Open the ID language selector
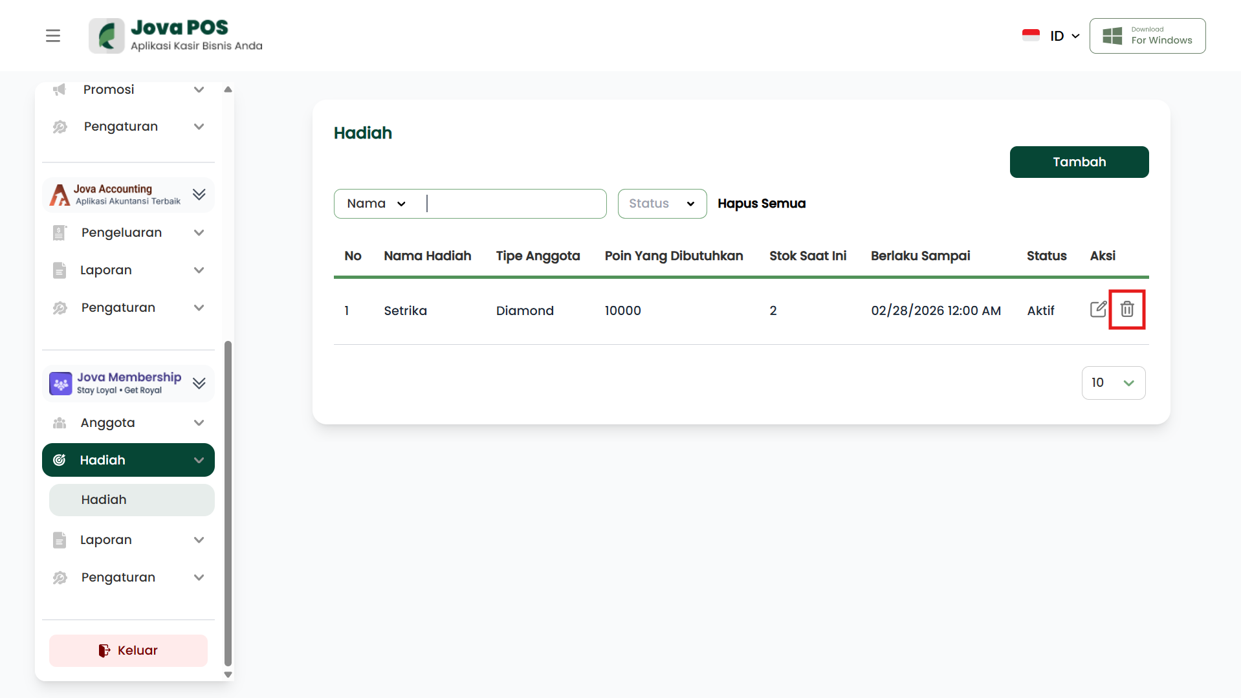 click(1064, 36)
